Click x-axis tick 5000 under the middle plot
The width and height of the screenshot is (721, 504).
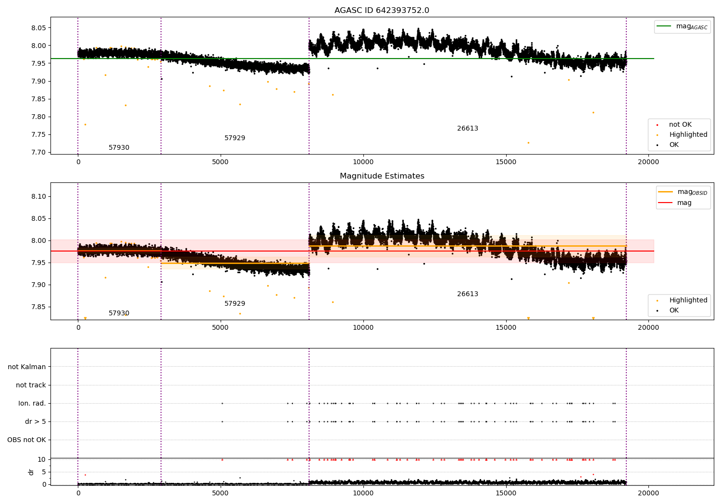221,328
